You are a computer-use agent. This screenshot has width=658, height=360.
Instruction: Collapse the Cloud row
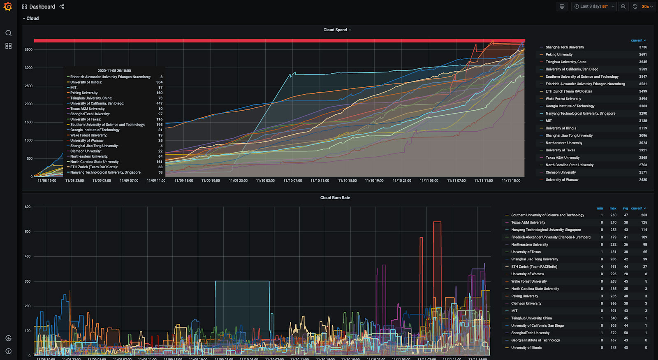point(31,19)
